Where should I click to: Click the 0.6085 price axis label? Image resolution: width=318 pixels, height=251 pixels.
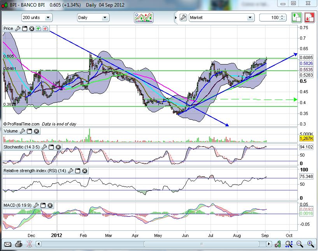click(x=306, y=58)
